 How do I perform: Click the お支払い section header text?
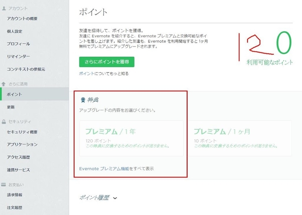(16, 185)
